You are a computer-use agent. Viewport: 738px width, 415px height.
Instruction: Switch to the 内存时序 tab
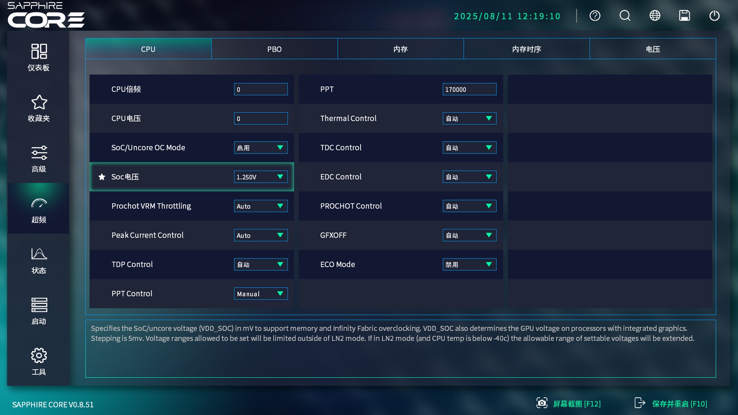click(x=526, y=49)
